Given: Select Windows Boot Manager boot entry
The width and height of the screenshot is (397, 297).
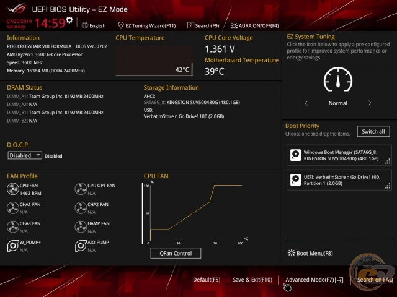Looking at the screenshot, I should 339,155.
